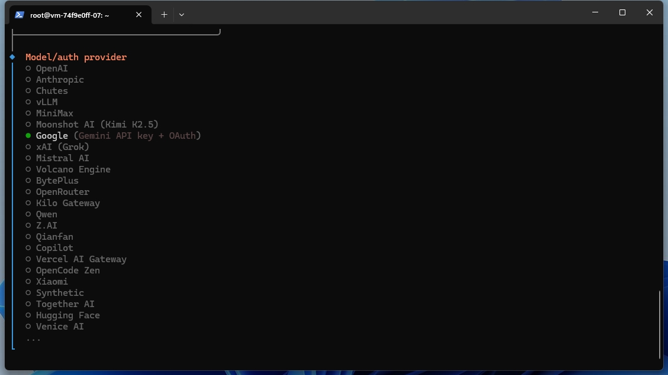Select OpenRouter as provider

[x=63, y=191]
